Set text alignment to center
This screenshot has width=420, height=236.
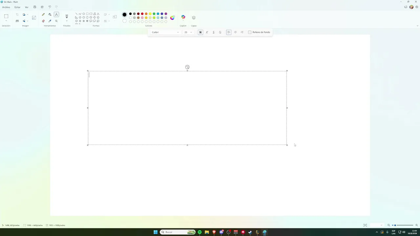point(235,32)
